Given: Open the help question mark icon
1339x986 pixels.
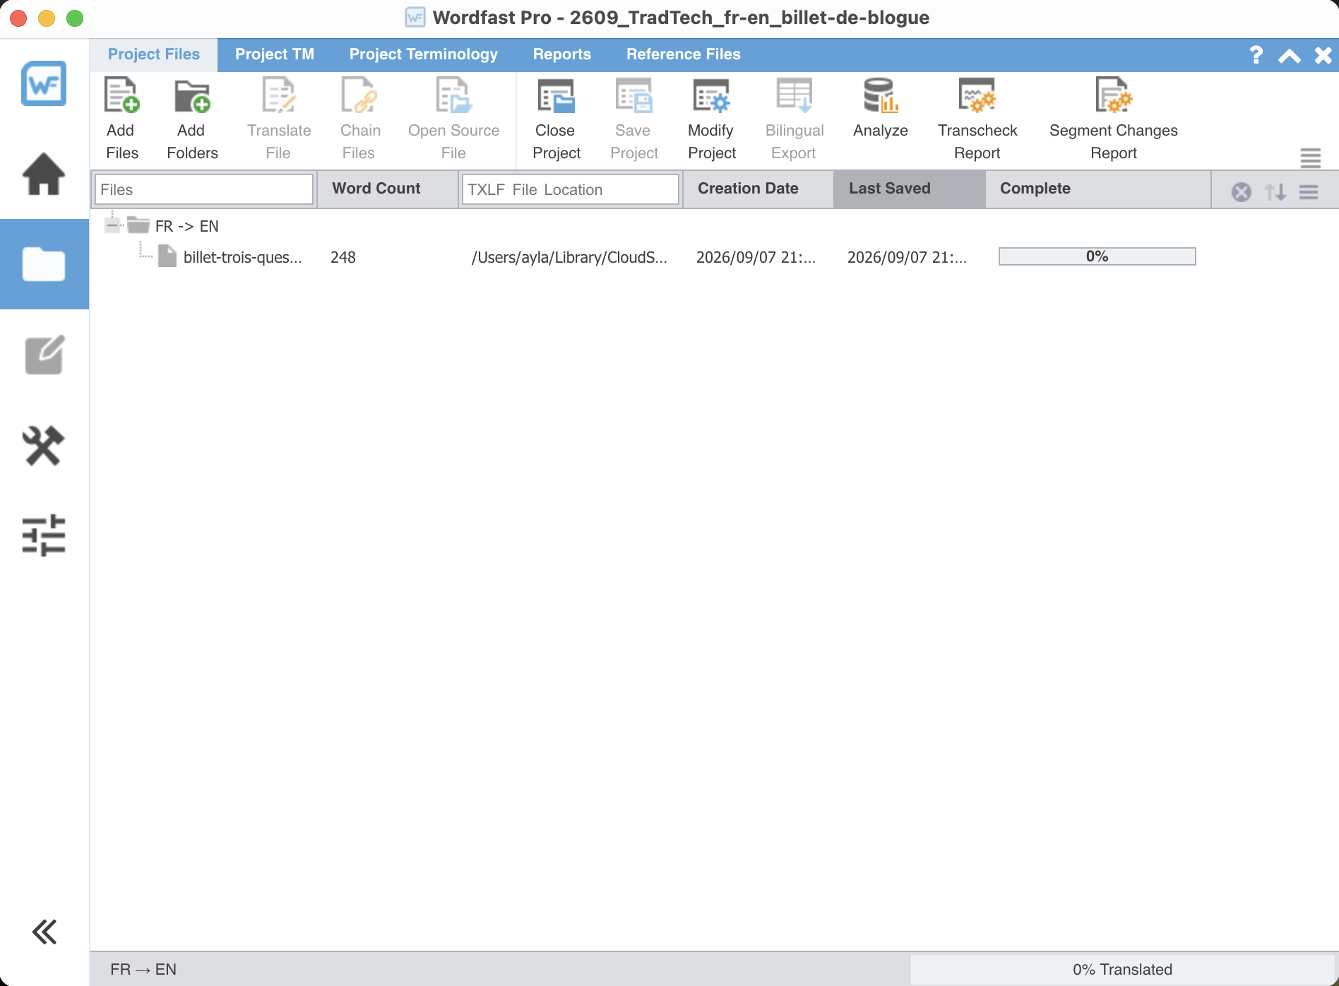Looking at the screenshot, I should (x=1256, y=54).
